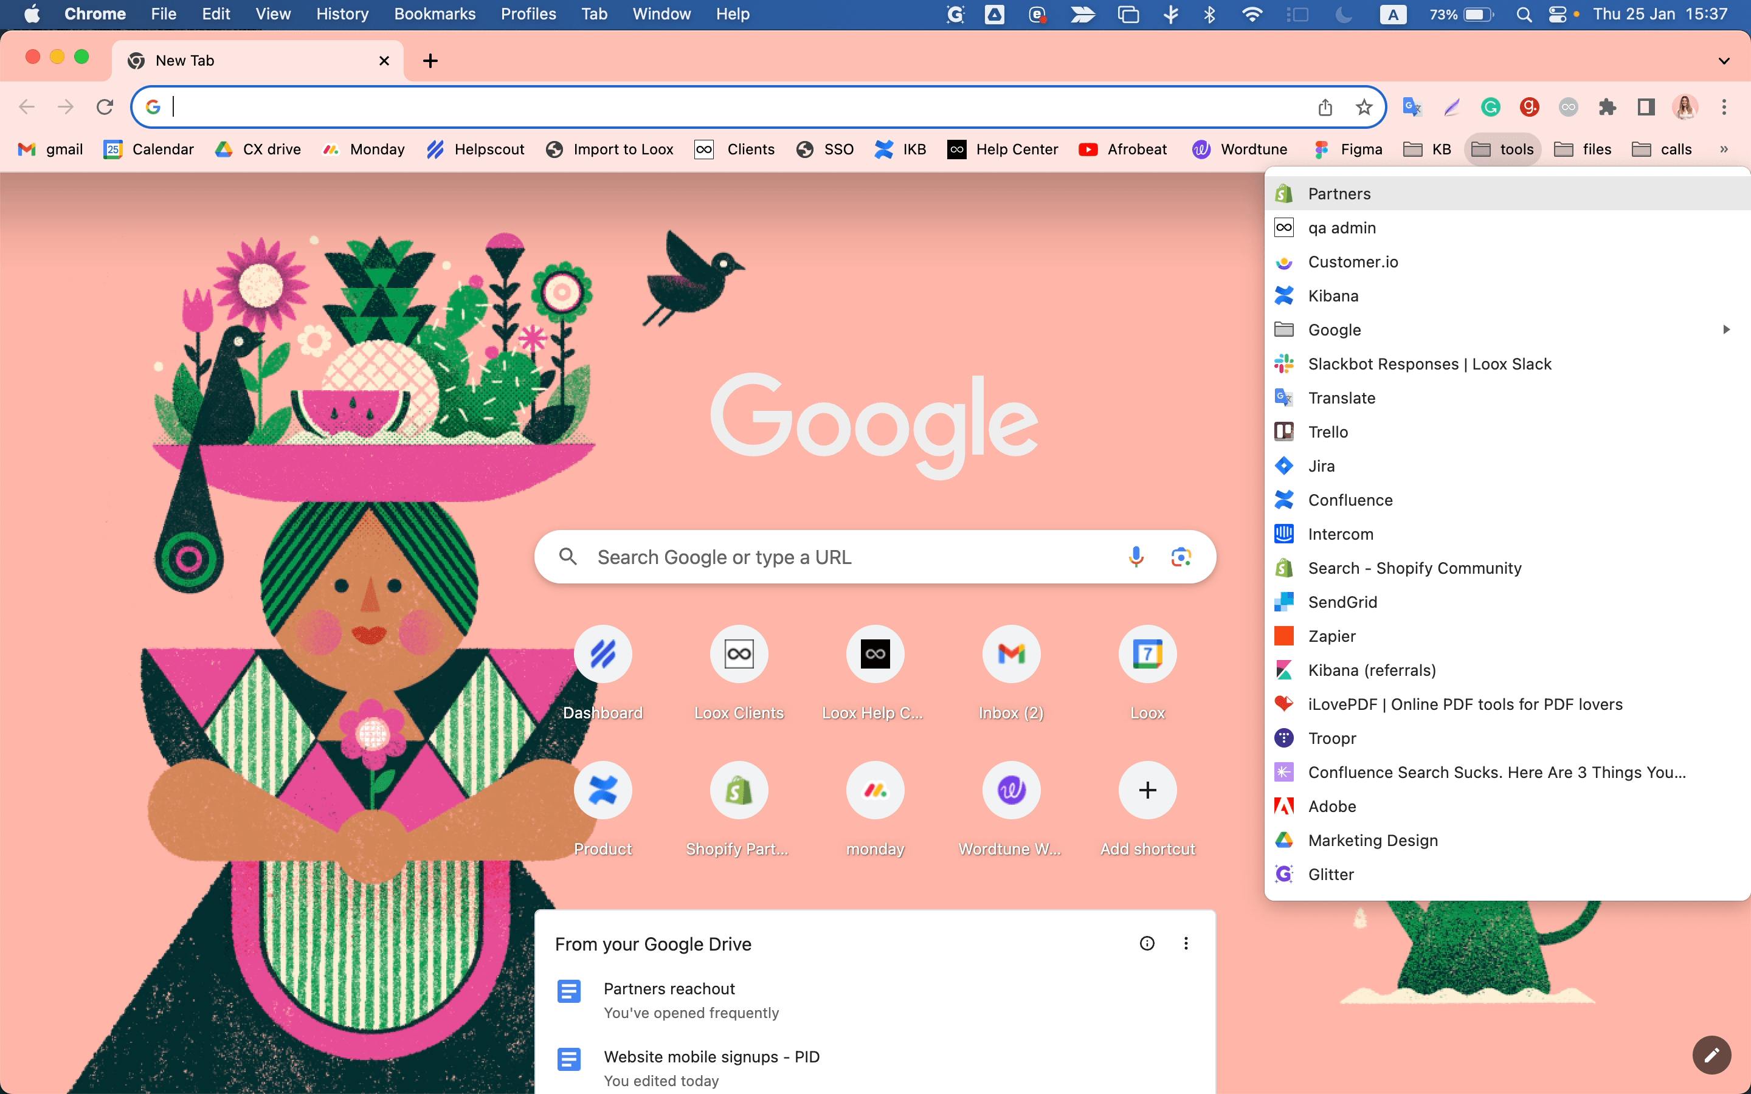Open Chrome's three-dot menu

(1724, 107)
